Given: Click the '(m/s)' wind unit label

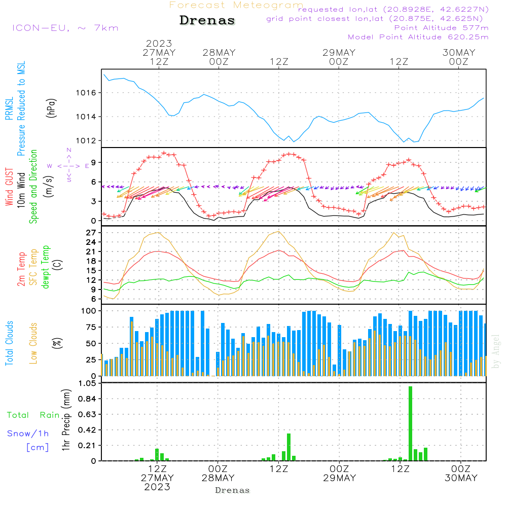Looking at the screenshot, I should point(49,187).
